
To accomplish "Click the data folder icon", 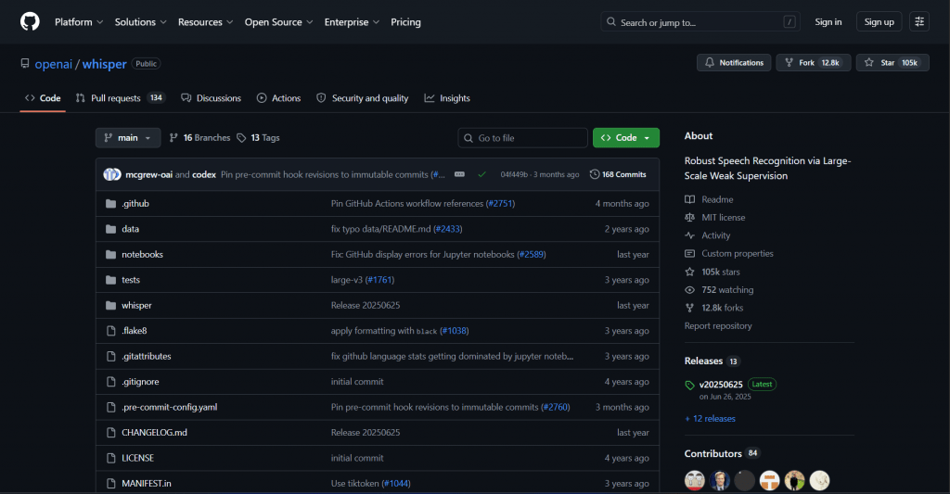I will (x=111, y=229).
